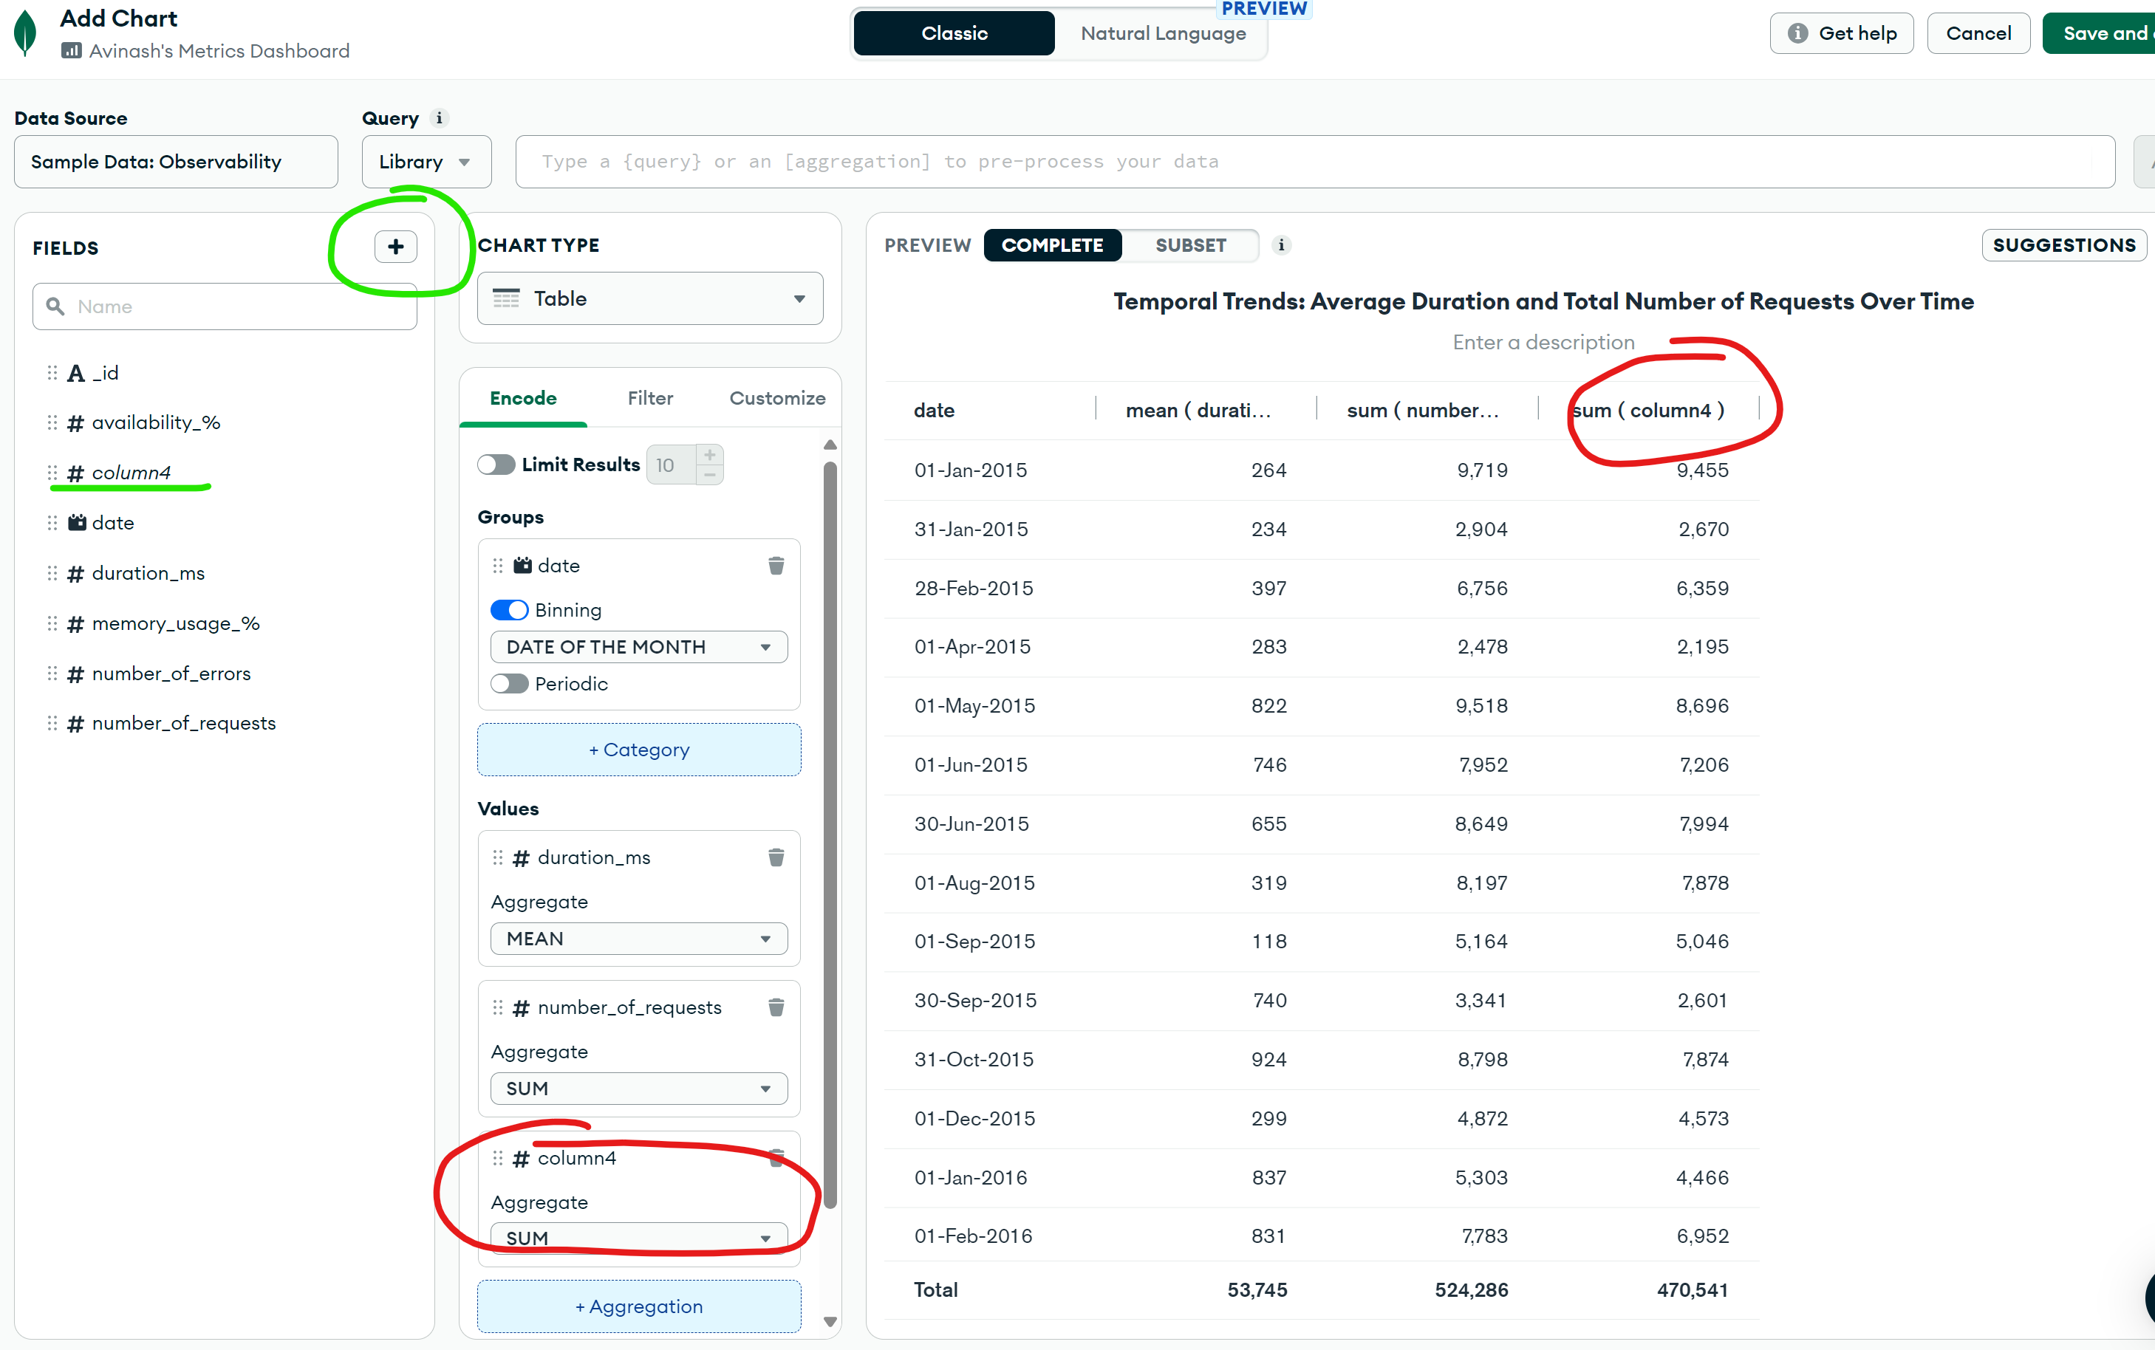Open the MEAN aggregate dropdown
The width and height of the screenshot is (2155, 1350).
pyautogui.click(x=638, y=939)
